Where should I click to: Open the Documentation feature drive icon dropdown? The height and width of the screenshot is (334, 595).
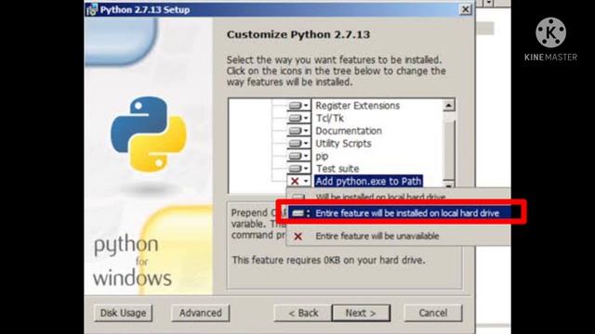(x=298, y=131)
